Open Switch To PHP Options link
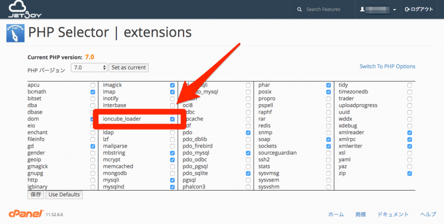 (387, 66)
